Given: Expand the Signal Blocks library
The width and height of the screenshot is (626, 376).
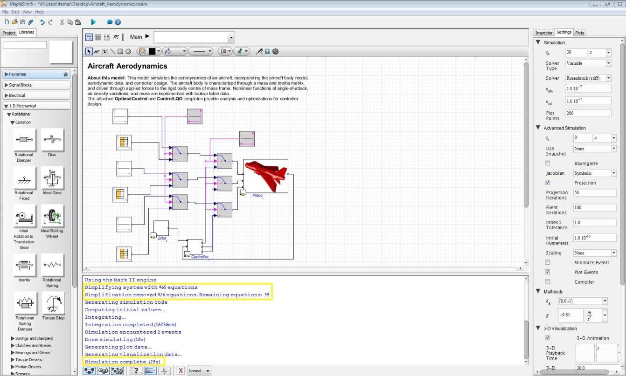Looking at the screenshot, I should pos(36,85).
